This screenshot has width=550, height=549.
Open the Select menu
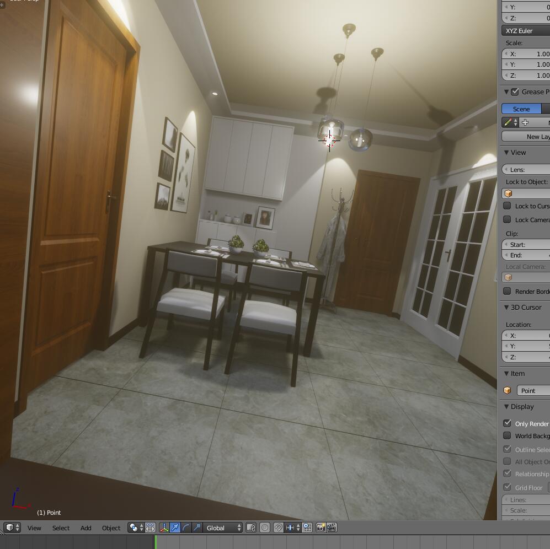coord(61,528)
